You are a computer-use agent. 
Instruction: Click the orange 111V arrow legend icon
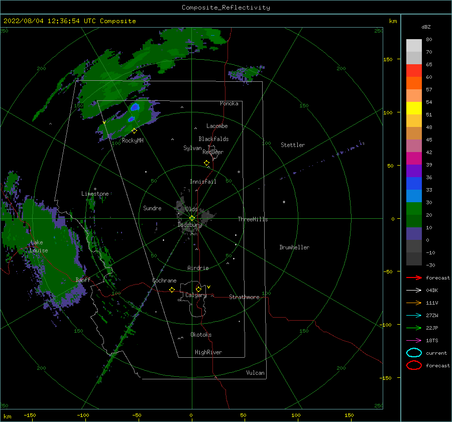click(414, 303)
